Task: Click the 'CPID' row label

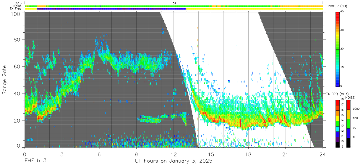Action: tap(18, 3)
